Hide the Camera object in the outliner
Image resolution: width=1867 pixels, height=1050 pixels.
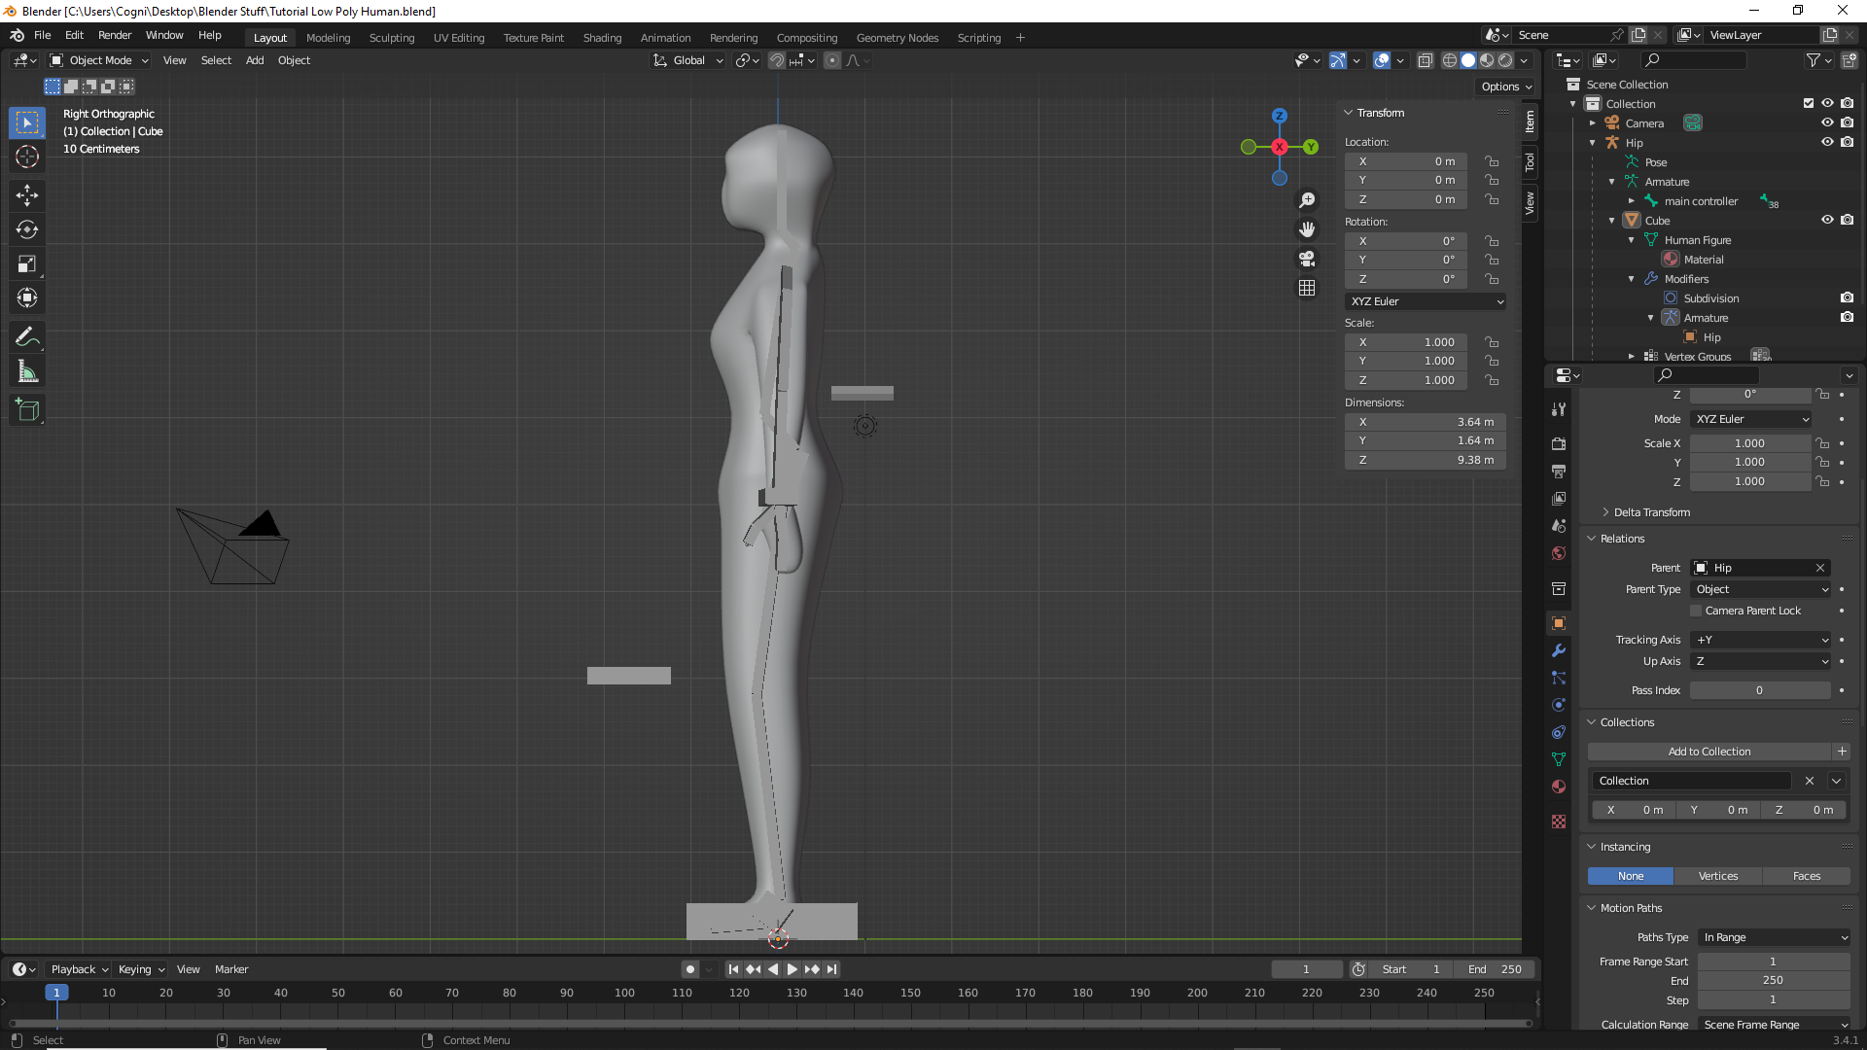tap(1828, 122)
